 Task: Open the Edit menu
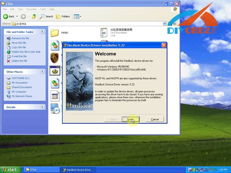coord(12,9)
